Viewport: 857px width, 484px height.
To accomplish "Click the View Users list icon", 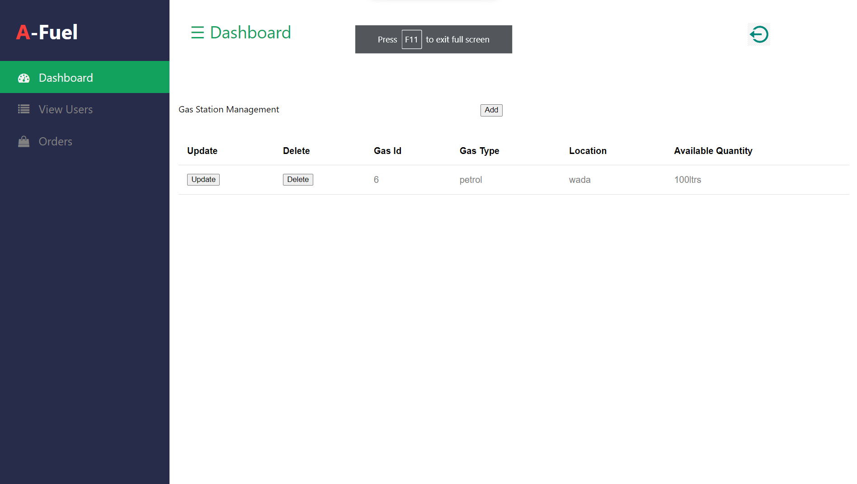I will click(x=24, y=109).
